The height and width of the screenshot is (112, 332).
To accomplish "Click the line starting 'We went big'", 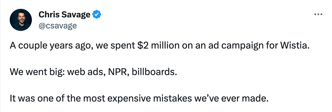I will 93,72.
